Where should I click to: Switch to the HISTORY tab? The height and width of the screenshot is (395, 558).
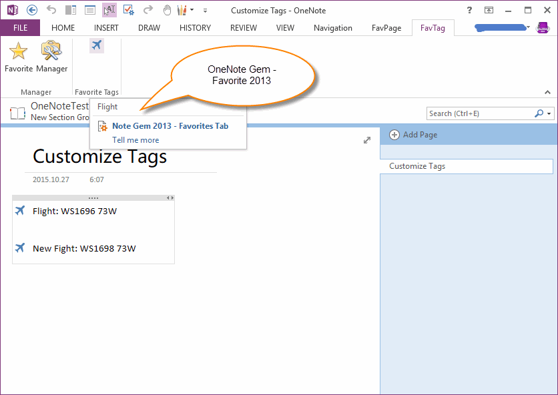coord(195,28)
